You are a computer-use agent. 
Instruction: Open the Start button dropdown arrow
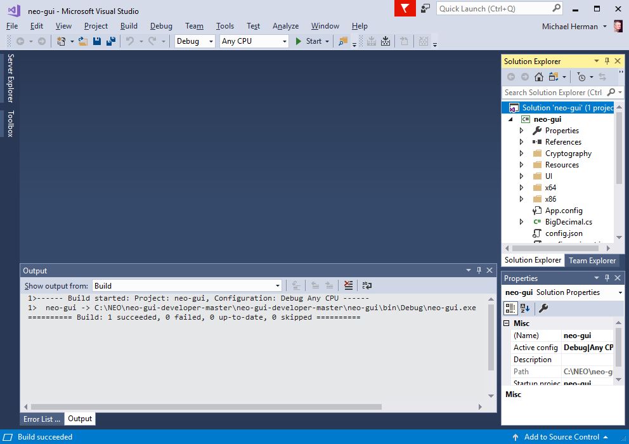click(327, 41)
